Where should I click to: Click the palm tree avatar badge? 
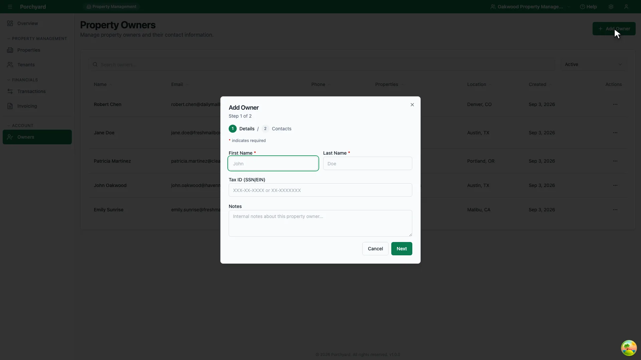pyautogui.click(x=629, y=348)
